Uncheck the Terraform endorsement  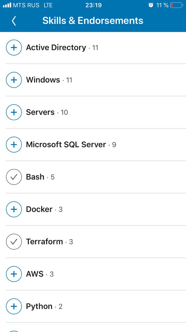[x=14, y=242]
